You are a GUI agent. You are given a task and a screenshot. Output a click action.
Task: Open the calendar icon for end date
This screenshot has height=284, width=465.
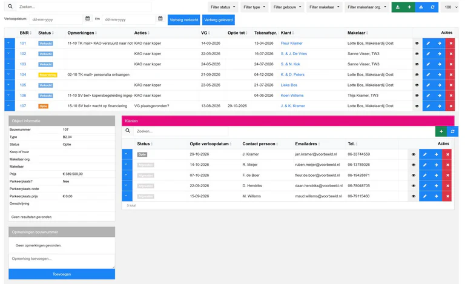click(160, 19)
